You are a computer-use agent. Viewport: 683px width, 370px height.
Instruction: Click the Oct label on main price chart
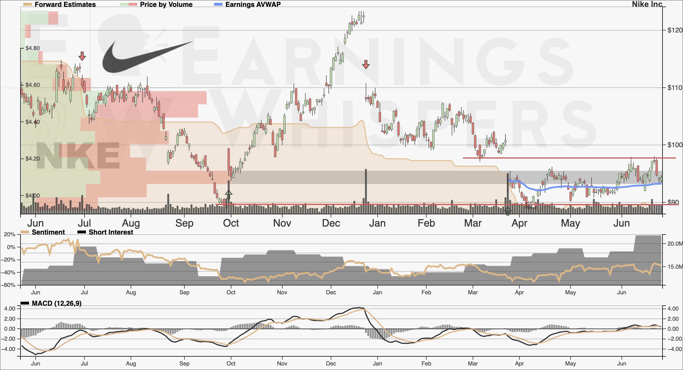pyautogui.click(x=231, y=223)
